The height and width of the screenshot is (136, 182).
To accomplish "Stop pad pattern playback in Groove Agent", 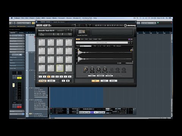I will pos(68,81).
